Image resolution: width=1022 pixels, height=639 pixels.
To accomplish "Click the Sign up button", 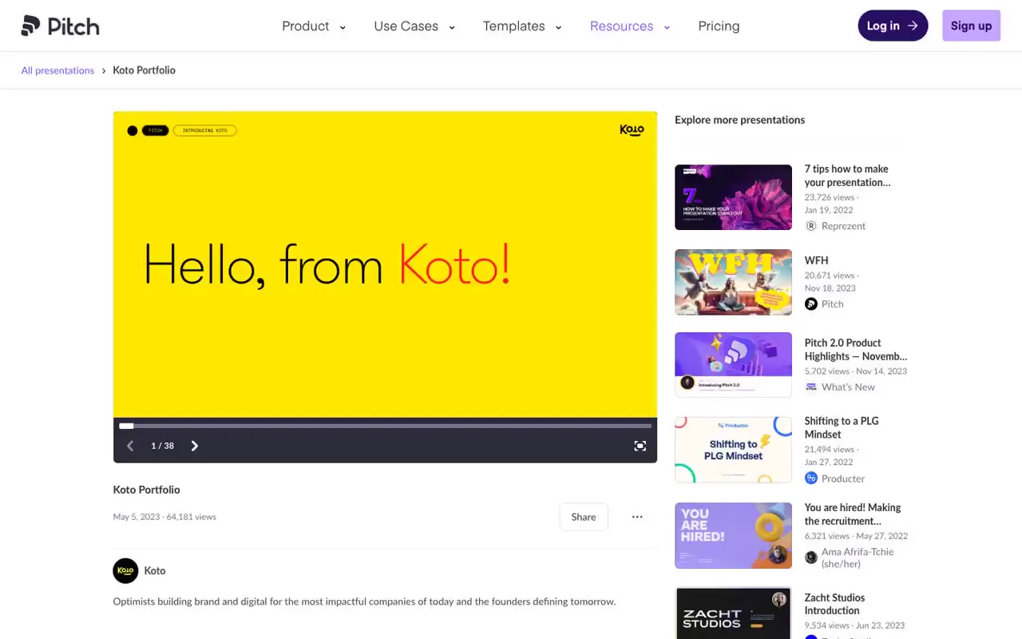I will coord(971,26).
